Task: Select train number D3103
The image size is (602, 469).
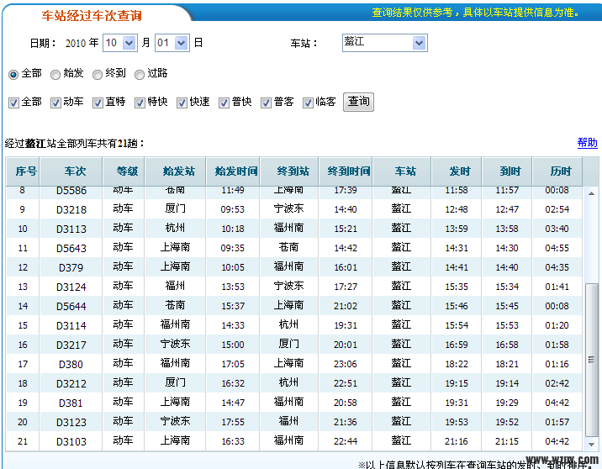Action: (x=71, y=442)
